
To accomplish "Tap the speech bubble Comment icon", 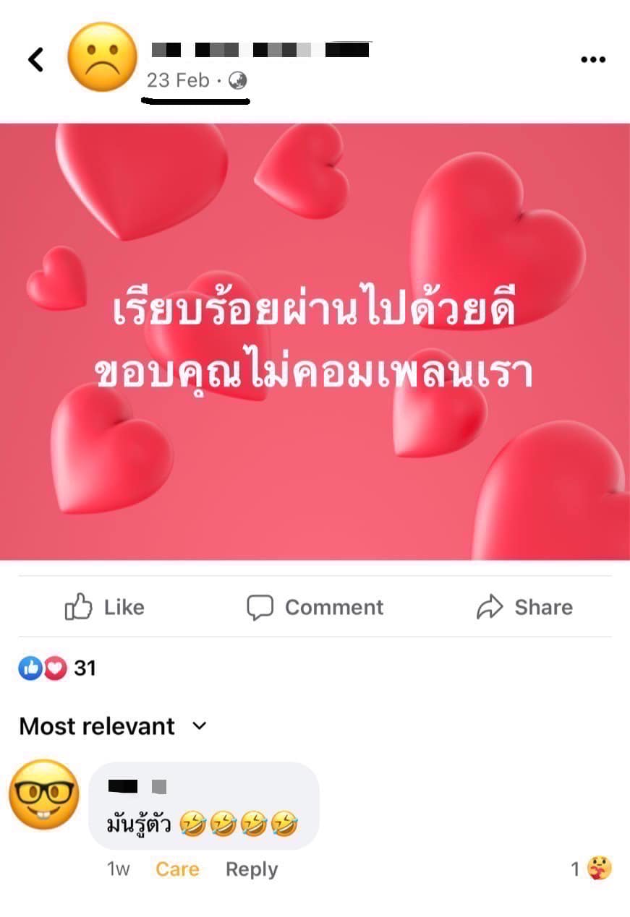I will click(260, 608).
